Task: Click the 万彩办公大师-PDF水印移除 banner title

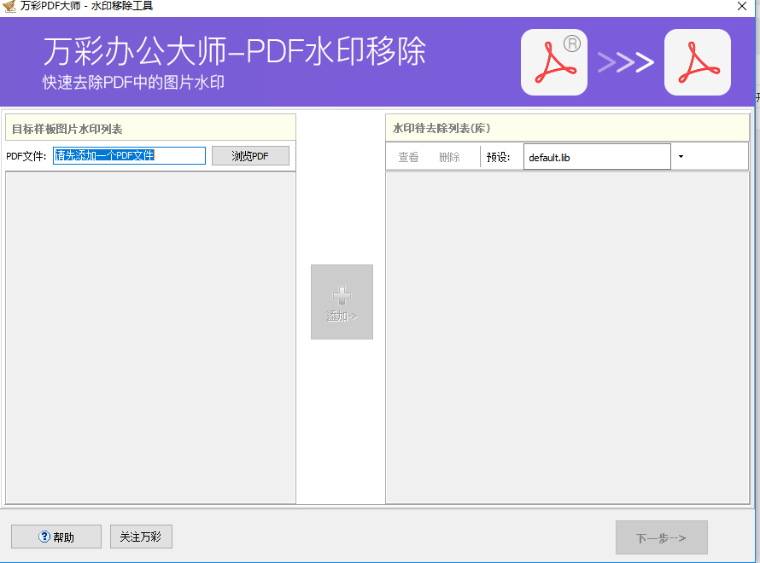Action: click(x=235, y=51)
